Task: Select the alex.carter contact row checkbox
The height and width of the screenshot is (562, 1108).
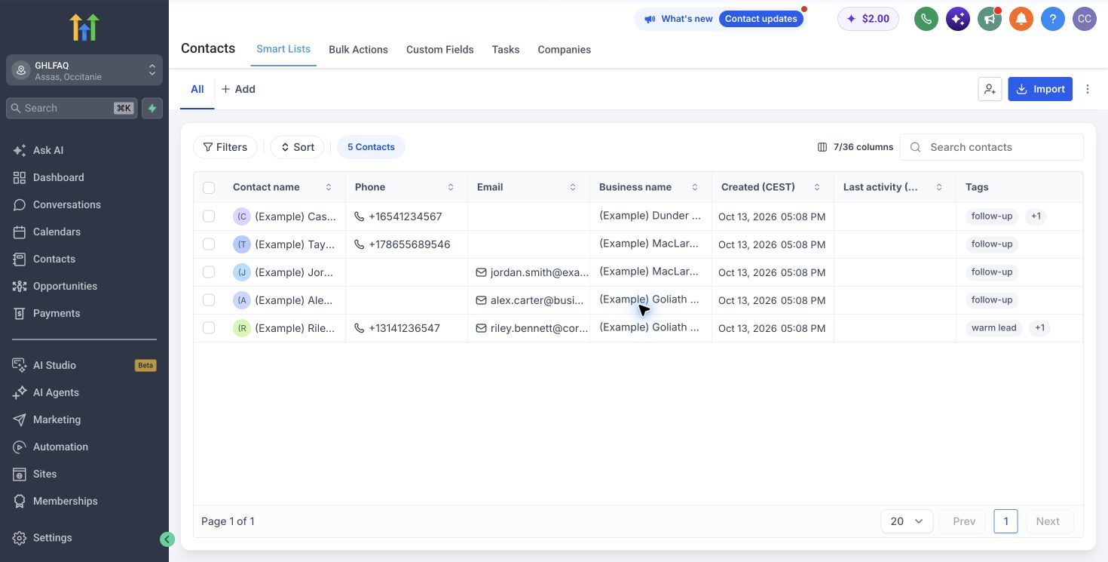Action: 209,300
